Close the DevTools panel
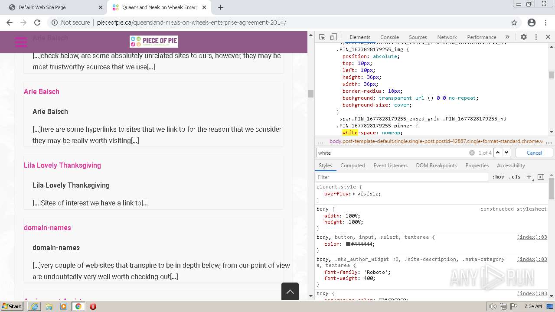The image size is (555, 312). pos(548,37)
